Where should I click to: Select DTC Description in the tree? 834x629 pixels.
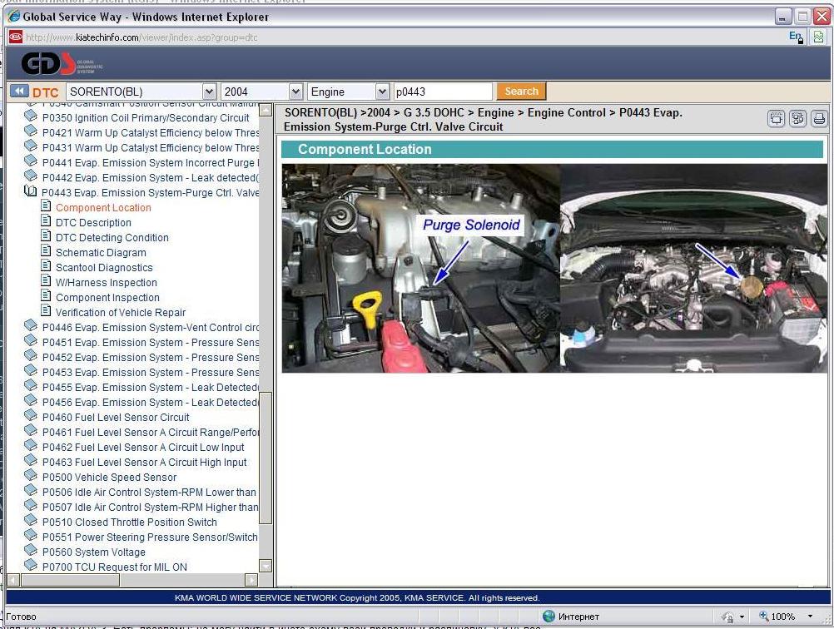93,222
